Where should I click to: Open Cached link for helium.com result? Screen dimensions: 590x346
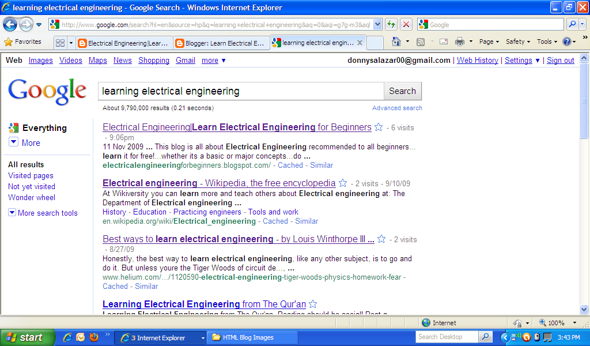(115, 286)
